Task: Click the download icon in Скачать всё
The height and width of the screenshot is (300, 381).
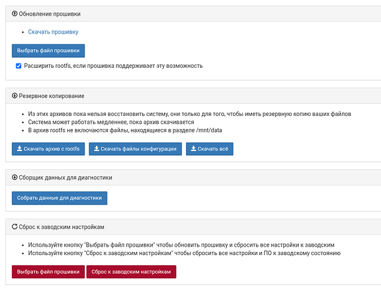Action: [x=193, y=148]
